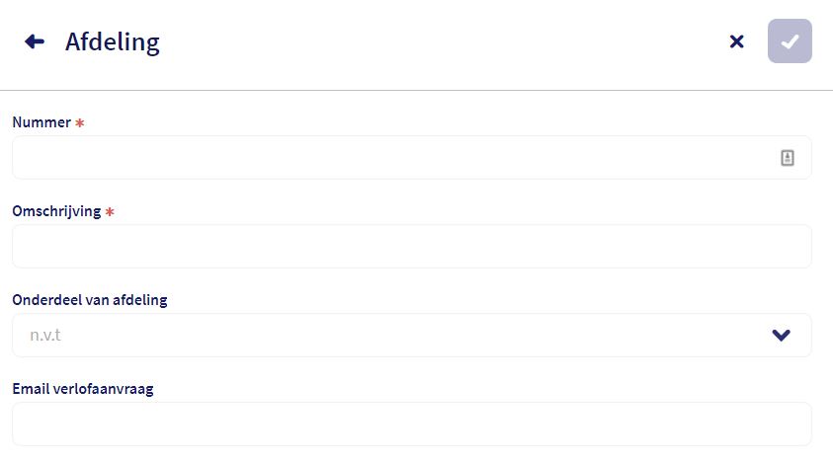Confirm with the checkmark save button
The image size is (833, 463).
coord(790,41)
